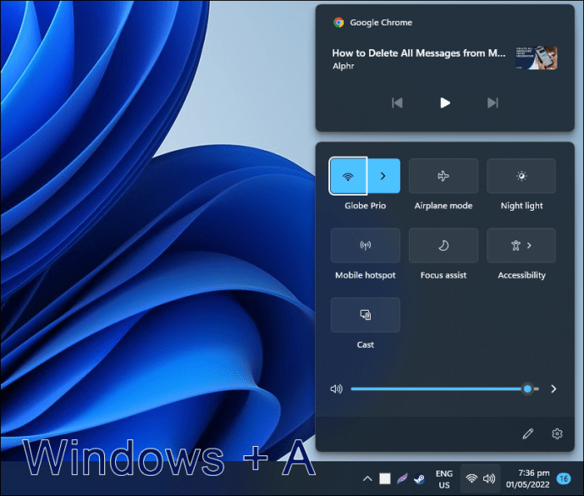Open the Accessibility options tile
The height and width of the screenshot is (496, 584).
521,245
